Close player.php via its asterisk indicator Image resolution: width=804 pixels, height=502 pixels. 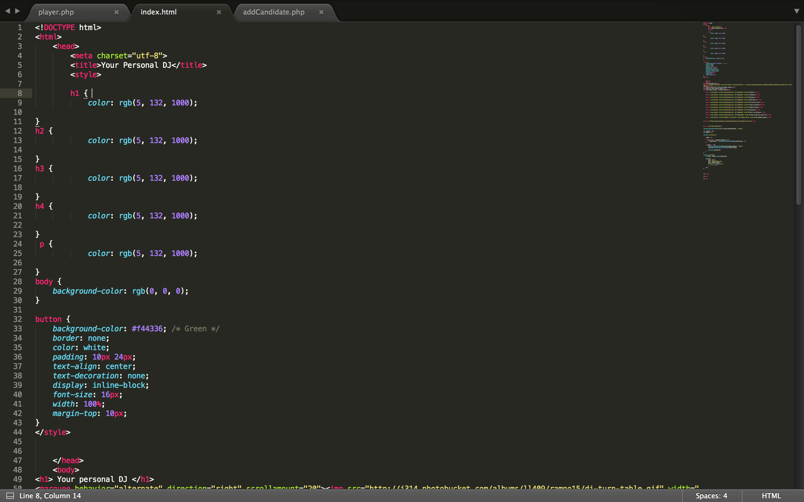coord(117,12)
